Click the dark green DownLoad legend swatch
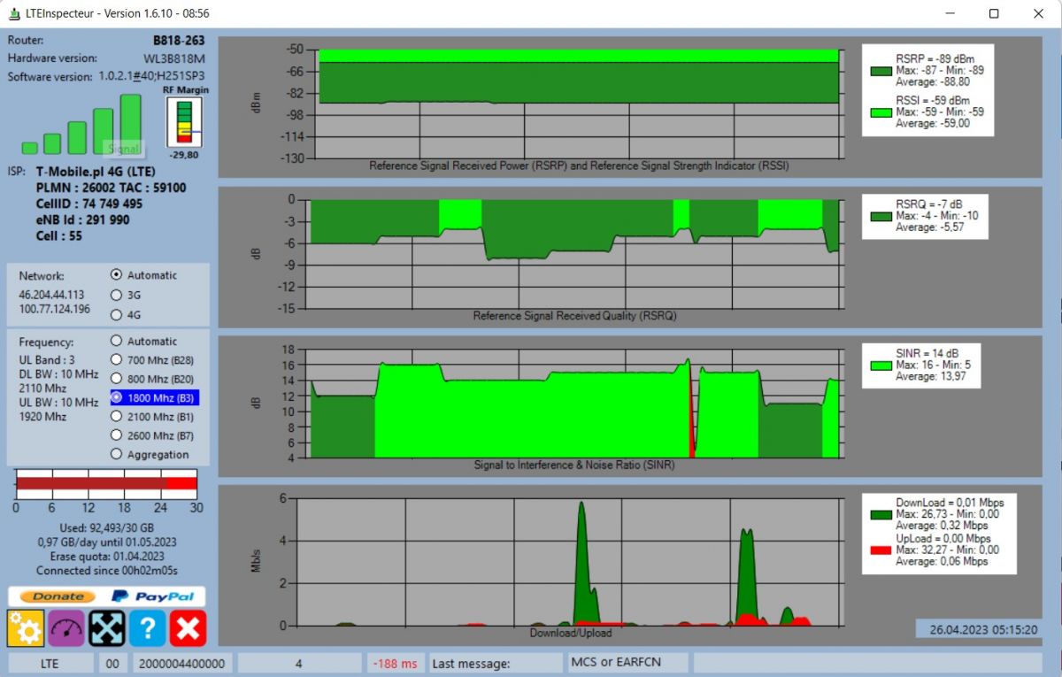Screen dimensions: 1062x677 881,513
